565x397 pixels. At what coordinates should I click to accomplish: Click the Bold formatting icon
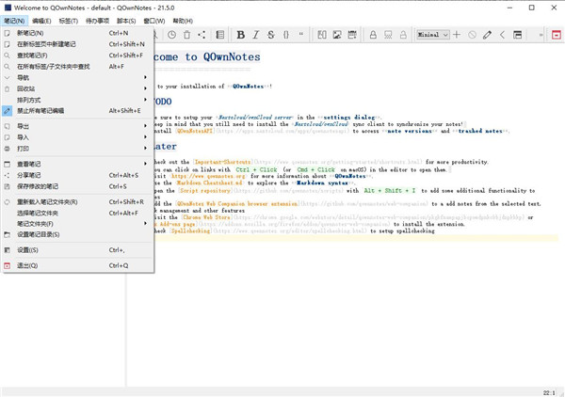[241, 35]
